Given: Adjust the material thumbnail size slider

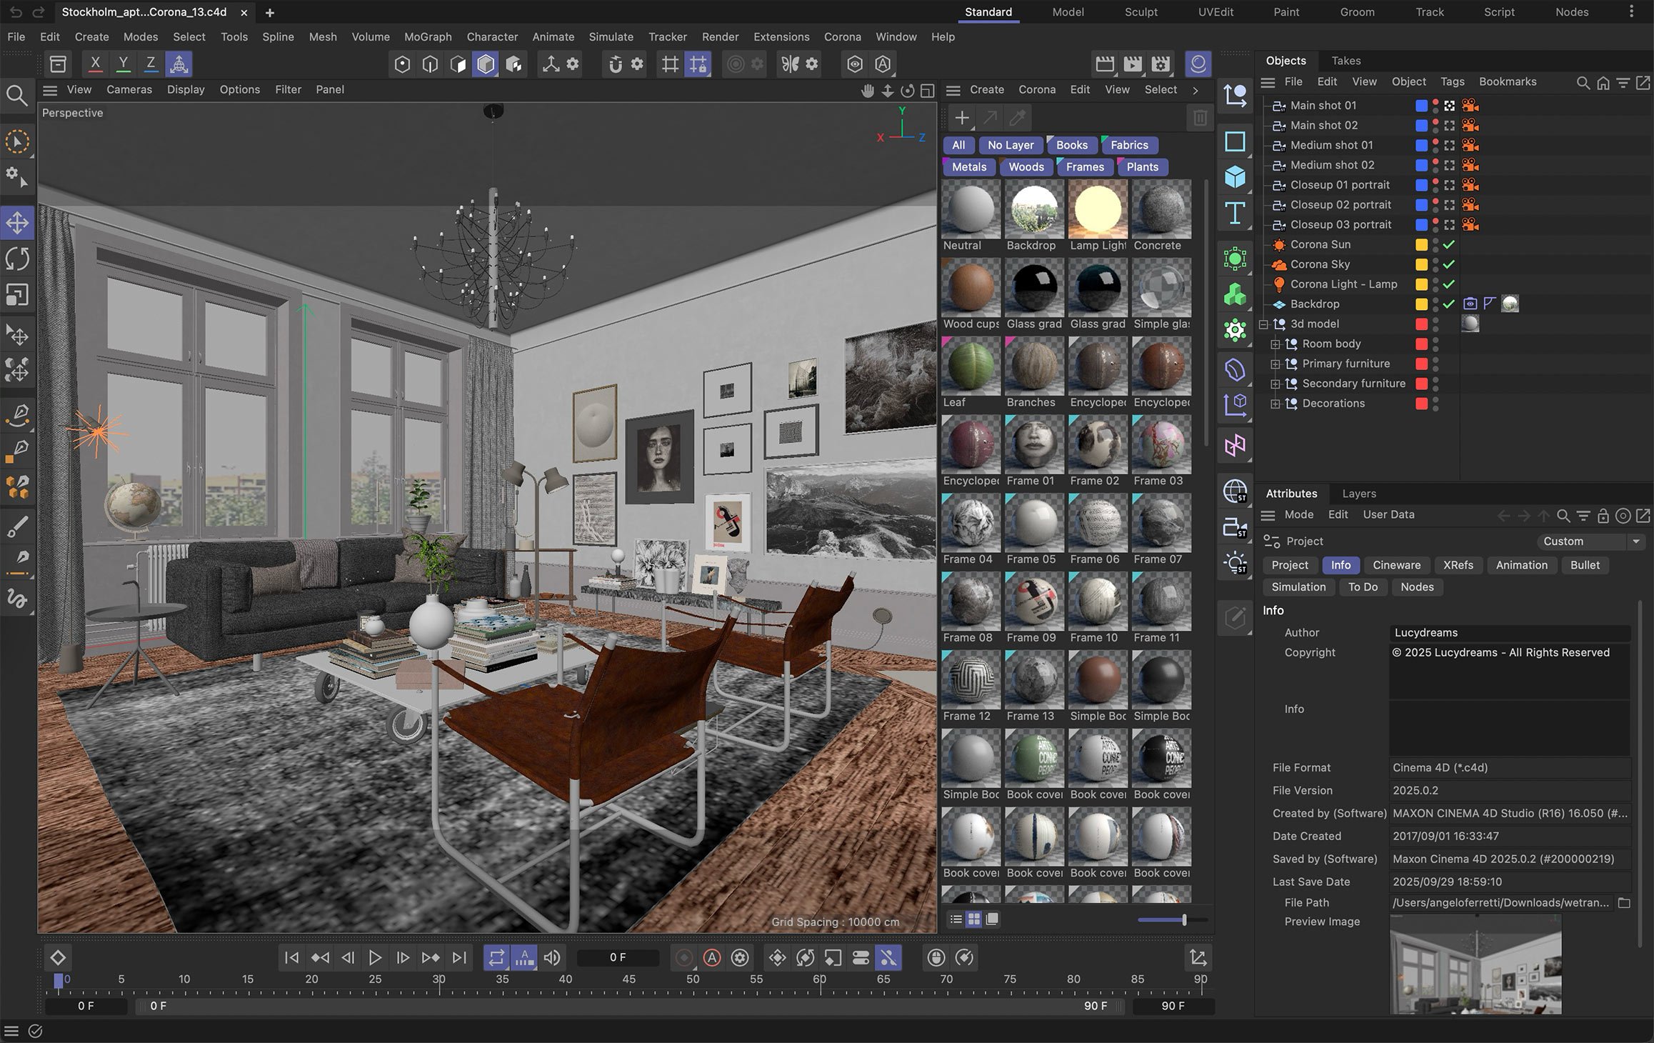Looking at the screenshot, I should pos(1183,920).
